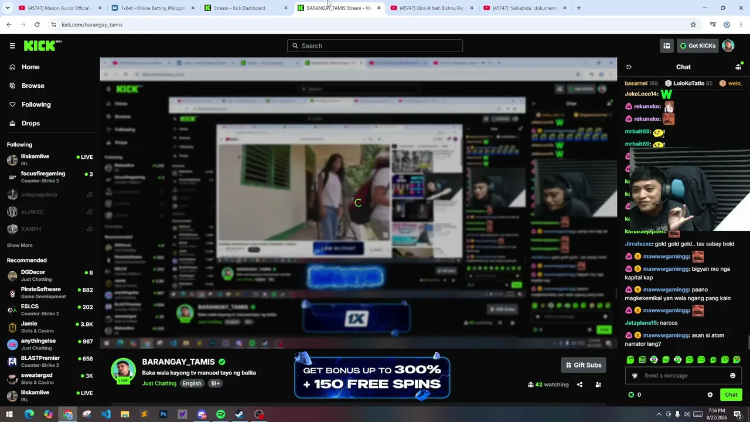Send message with the green Chat button
The image size is (750, 422).
point(731,395)
